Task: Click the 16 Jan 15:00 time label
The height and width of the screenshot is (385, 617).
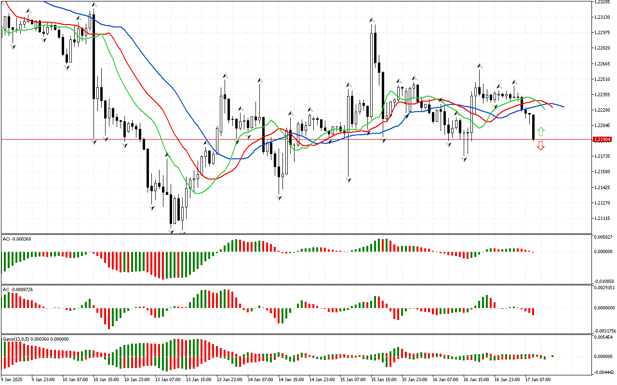Action: [x=475, y=379]
